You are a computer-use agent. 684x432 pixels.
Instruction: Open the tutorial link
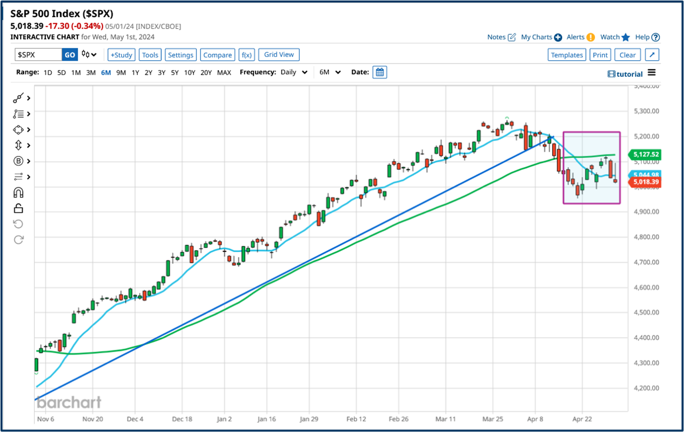click(625, 74)
